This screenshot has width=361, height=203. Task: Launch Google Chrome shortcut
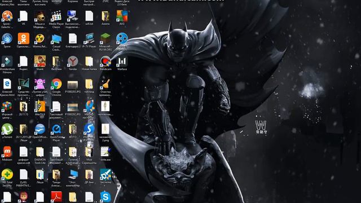point(56,84)
